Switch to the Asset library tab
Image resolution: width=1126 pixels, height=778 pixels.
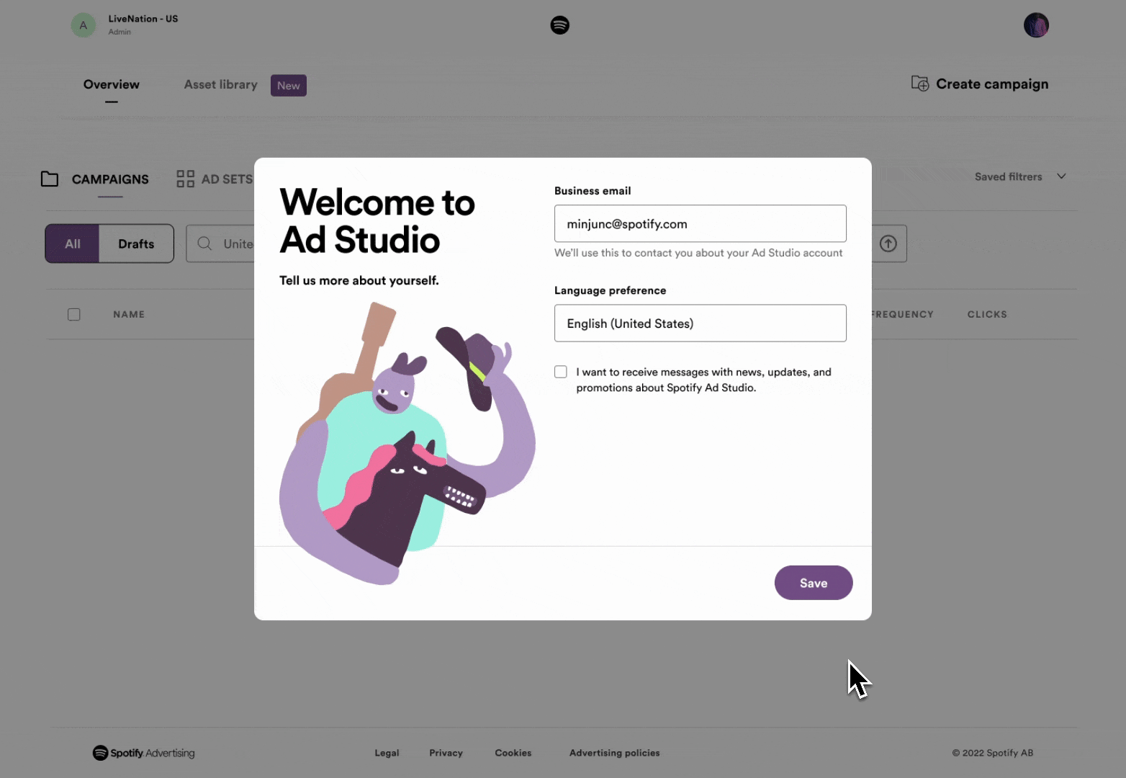220,84
